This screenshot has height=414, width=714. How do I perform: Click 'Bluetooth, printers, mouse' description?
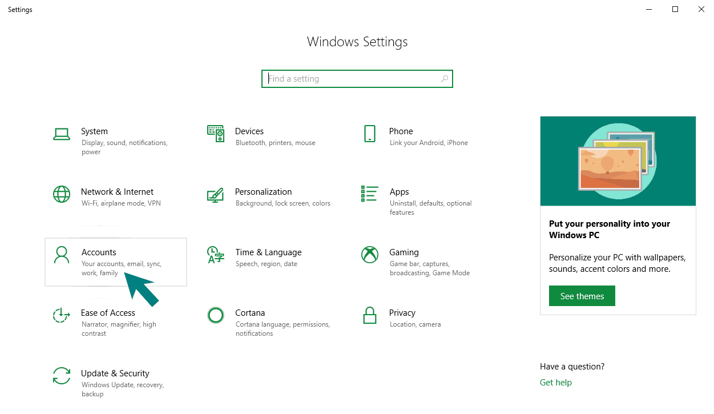(276, 143)
